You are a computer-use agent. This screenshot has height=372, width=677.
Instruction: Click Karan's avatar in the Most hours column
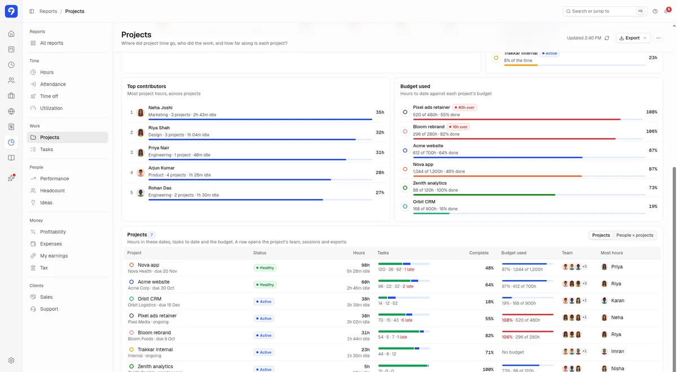pyautogui.click(x=605, y=301)
